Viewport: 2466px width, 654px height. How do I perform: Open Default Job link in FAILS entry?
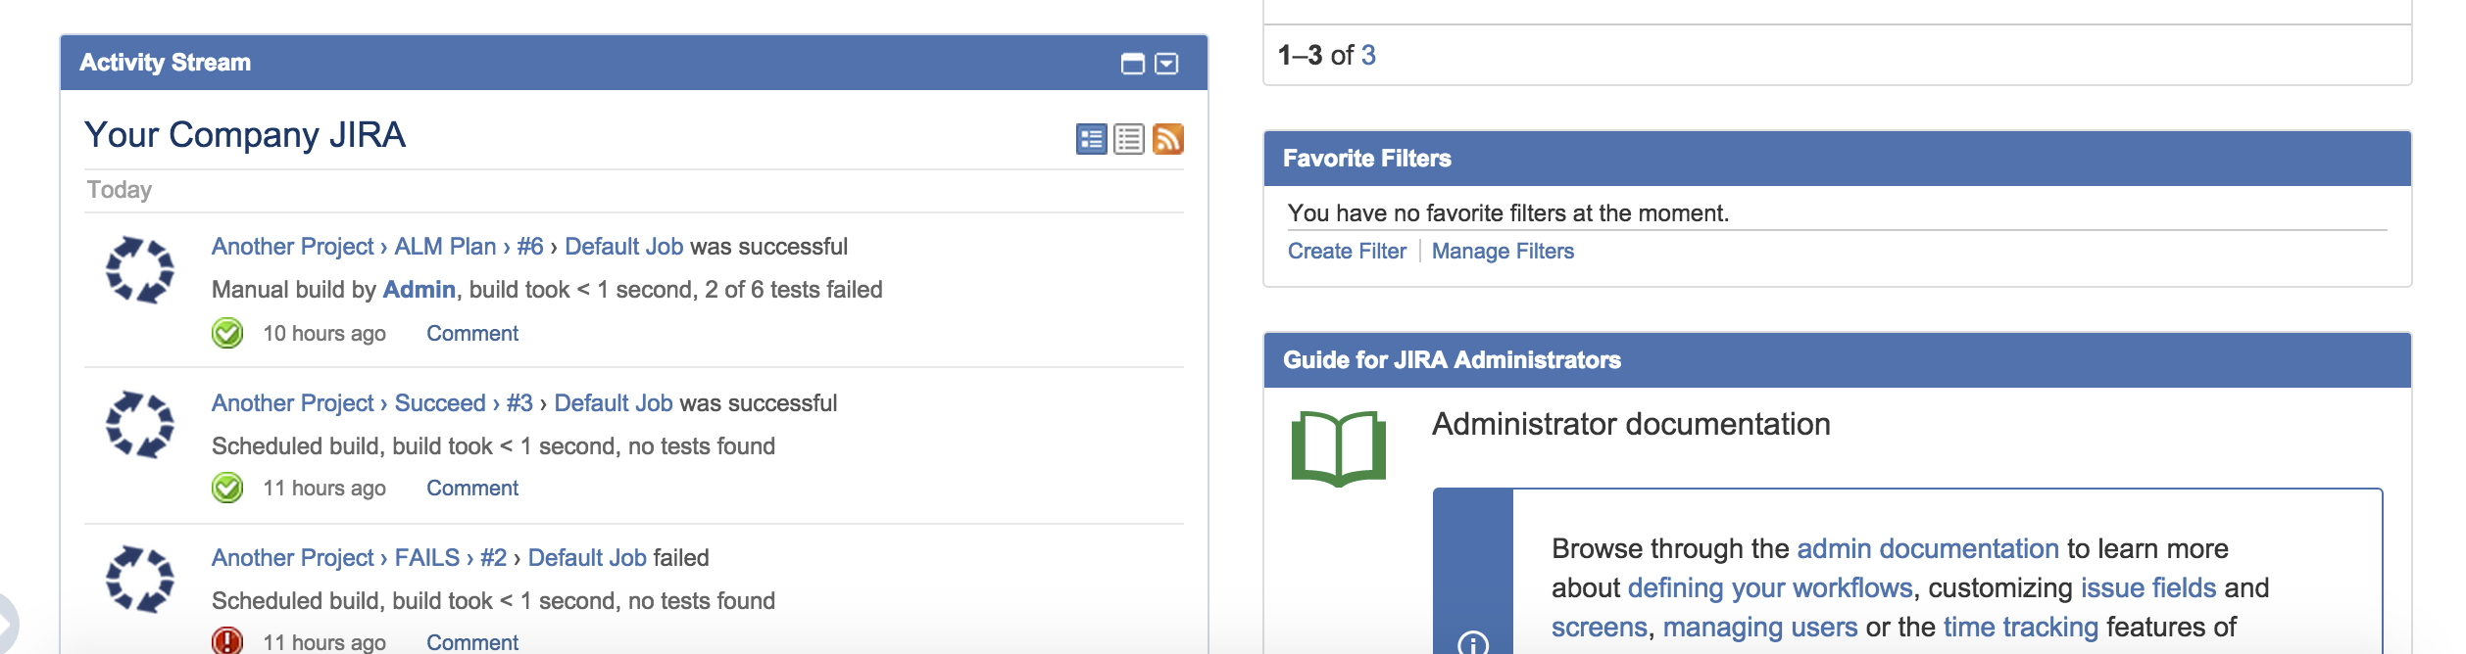(587, 558)
